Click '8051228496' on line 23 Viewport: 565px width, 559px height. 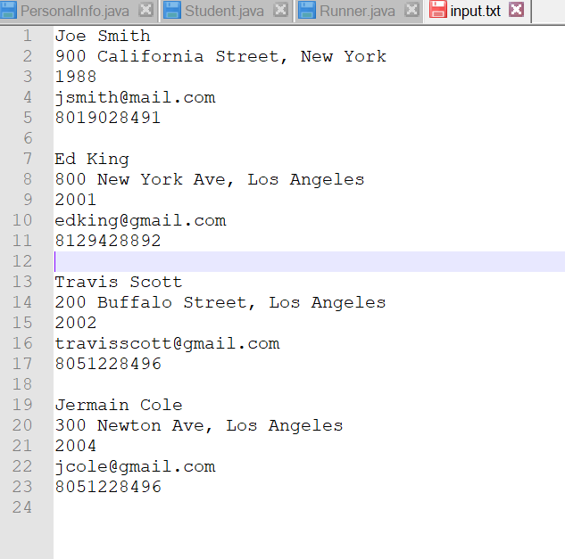point(108,487)
